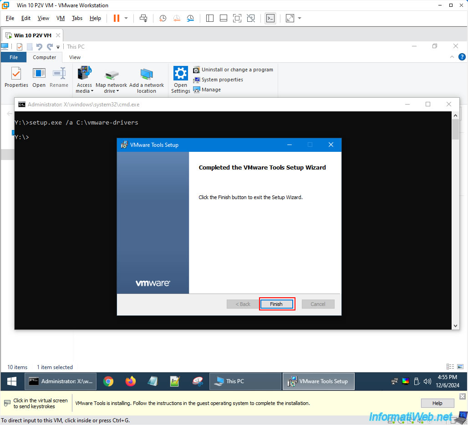Open the VM menu
The width and height of the screenshot is (468, 425).
tap(61, 18)
